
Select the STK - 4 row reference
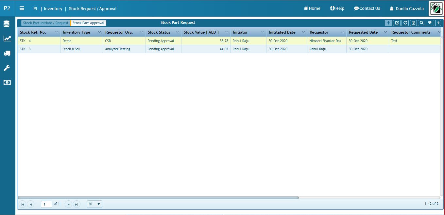click(25, 41)
